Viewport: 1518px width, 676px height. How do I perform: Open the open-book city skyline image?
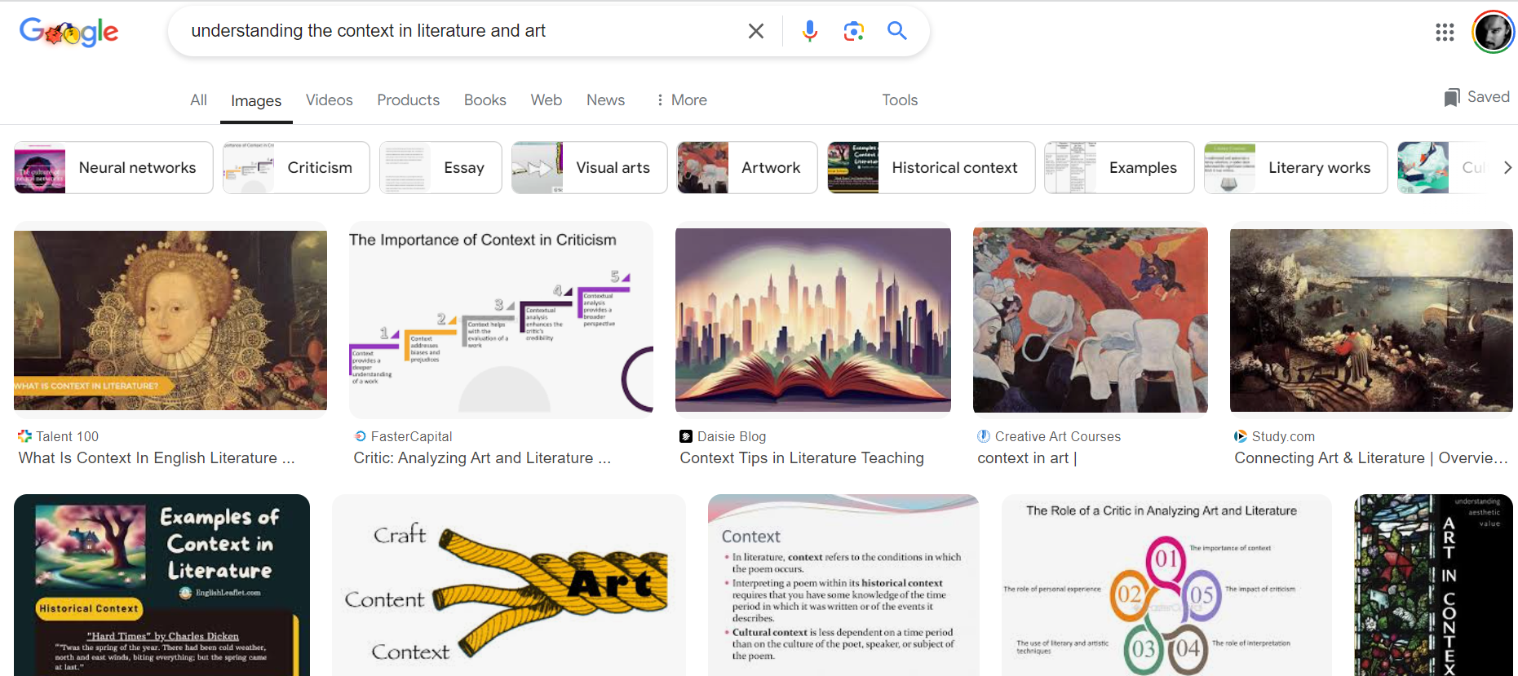coord(812,320)
